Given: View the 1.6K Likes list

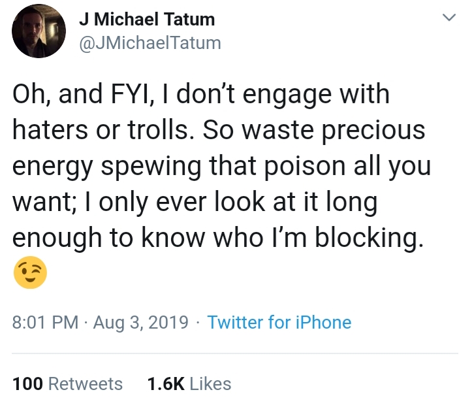Looking at the screenshot, I should (x=189, y=384).
